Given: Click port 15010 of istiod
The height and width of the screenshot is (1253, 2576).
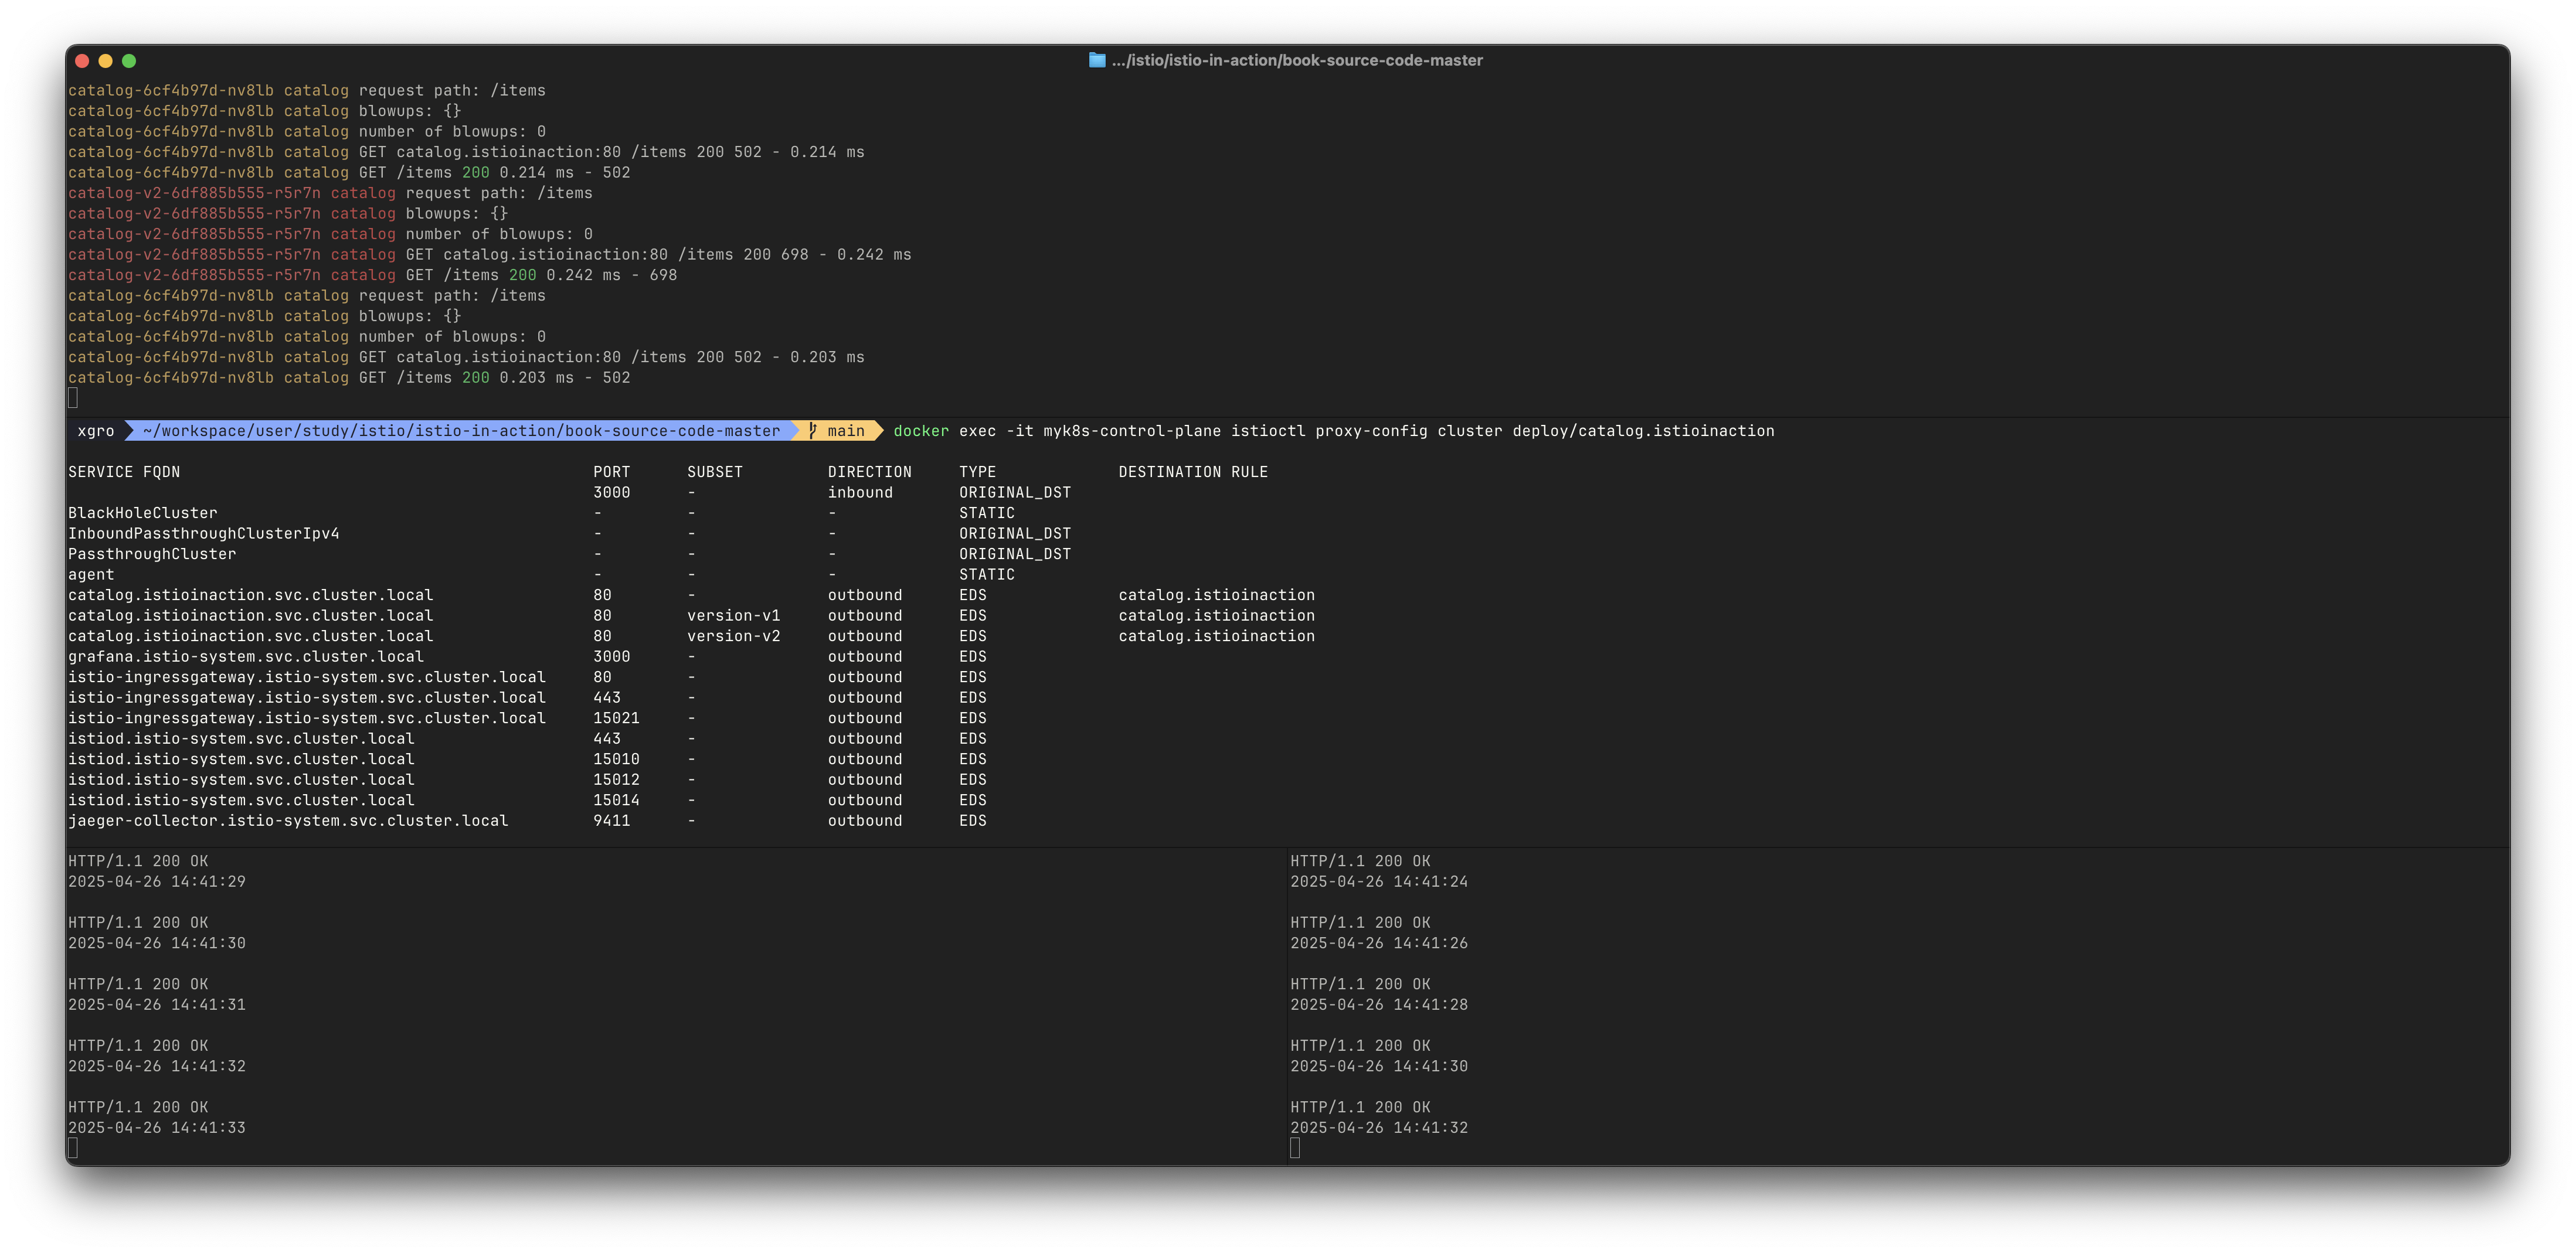Looking at the screenshot, I should (616, 759).
